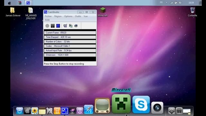Open the trash can in the dock
Screen dimensions: 206x116
(179, 111)
